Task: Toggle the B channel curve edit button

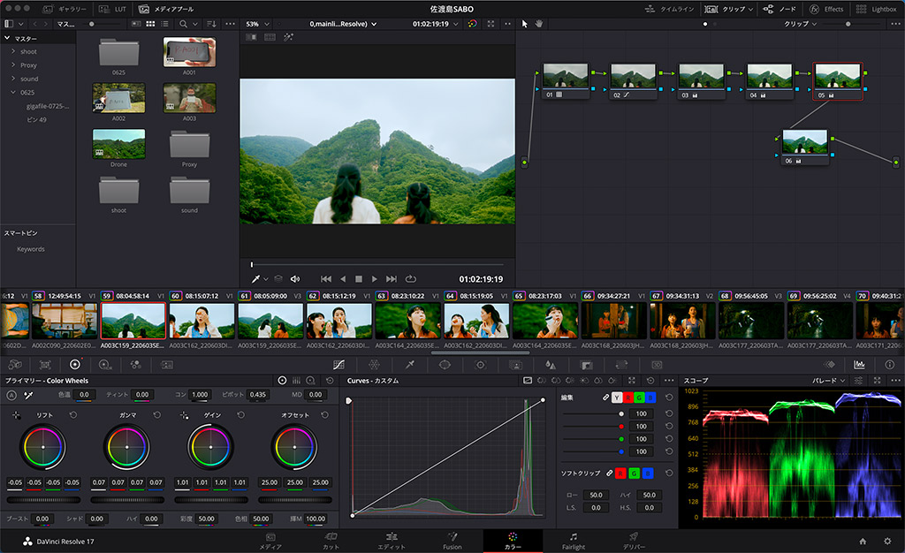Action: point(650,398)
